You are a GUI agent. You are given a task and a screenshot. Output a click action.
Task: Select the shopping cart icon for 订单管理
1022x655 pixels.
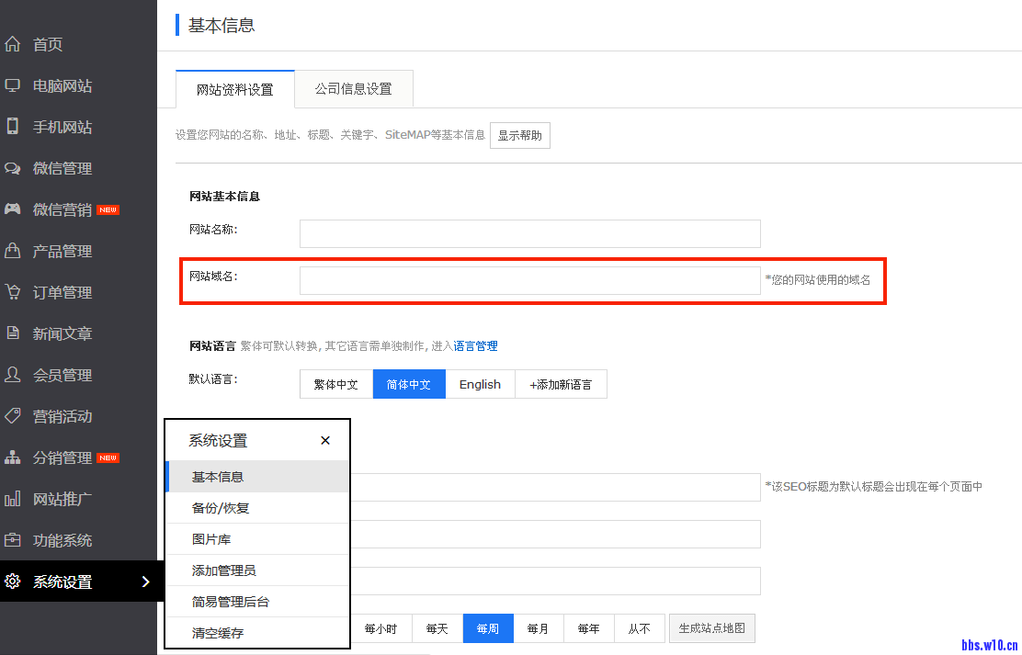coord(13,292)
